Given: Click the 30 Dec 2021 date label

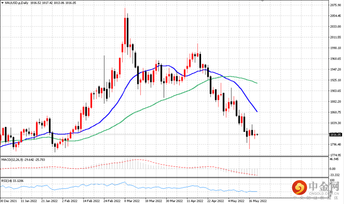Looking at the screenshot, I should coord(8,201).
